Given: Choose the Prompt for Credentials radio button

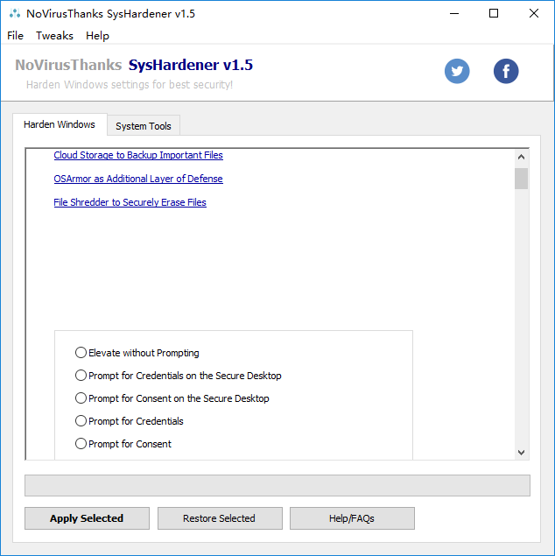Looking at the screenshot, I should (81, 420).
